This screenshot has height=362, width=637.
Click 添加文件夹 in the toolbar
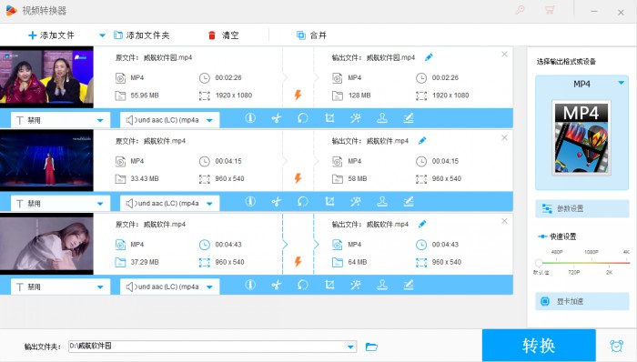[x=141, y=35]
